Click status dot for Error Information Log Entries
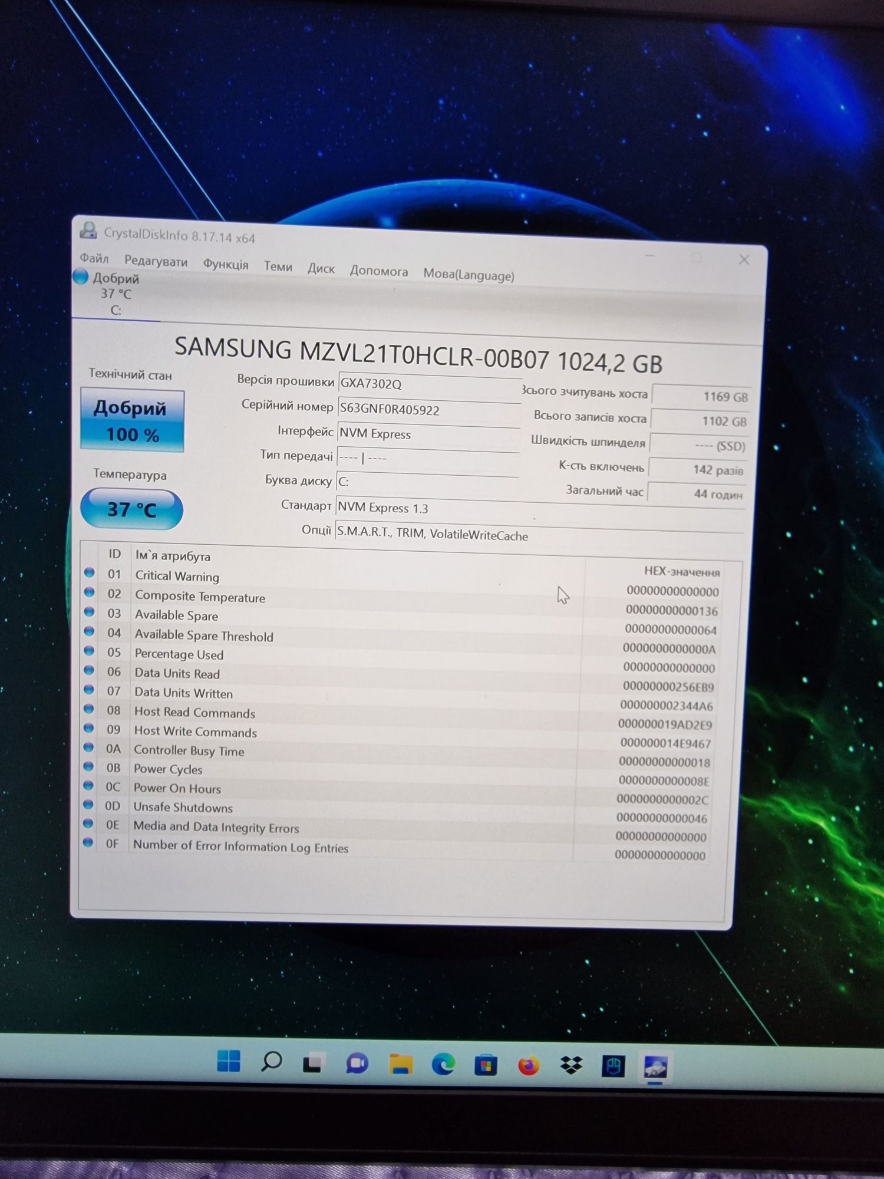The height and width of the screenshot is (1179, 884). click(x=88, y=842)
